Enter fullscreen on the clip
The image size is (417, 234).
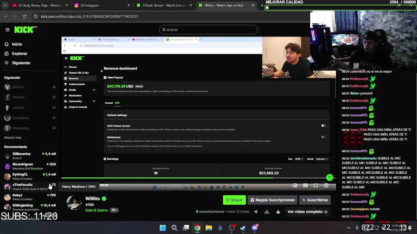tap(316, 186)
